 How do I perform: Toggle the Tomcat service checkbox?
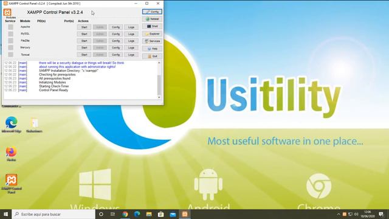(x=10, y=54)
